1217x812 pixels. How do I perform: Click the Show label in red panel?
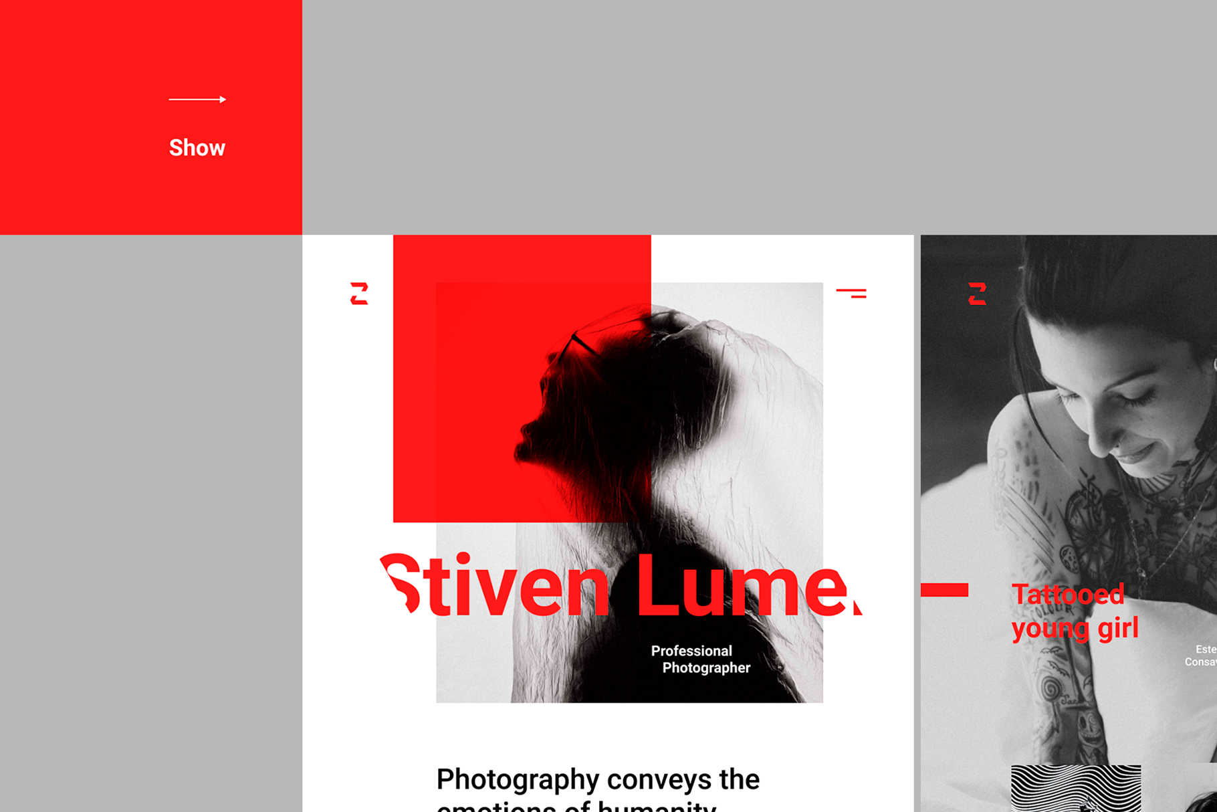197,148
